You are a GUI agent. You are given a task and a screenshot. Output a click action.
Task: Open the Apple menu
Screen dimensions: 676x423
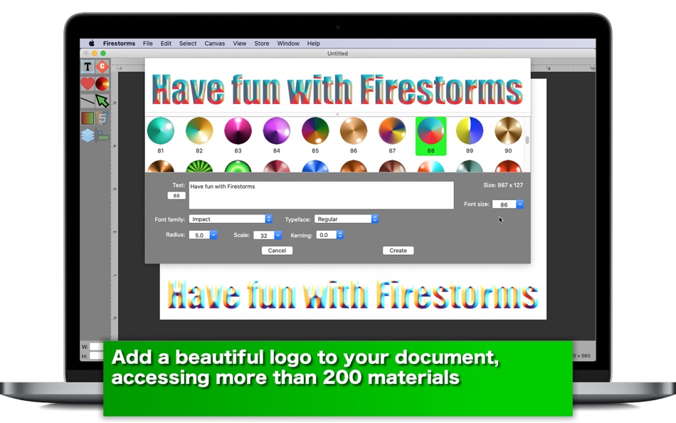pos(91,43)
